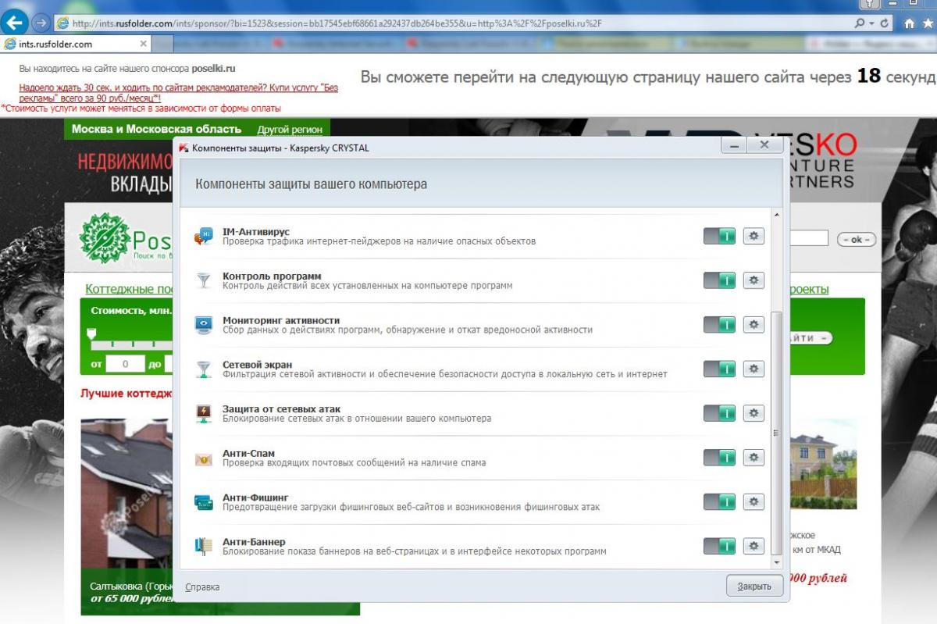Open settings gear for Анти-Фишинг
Image resolution: width=937 pixels, height=624 pixels.
coord(754,501)
